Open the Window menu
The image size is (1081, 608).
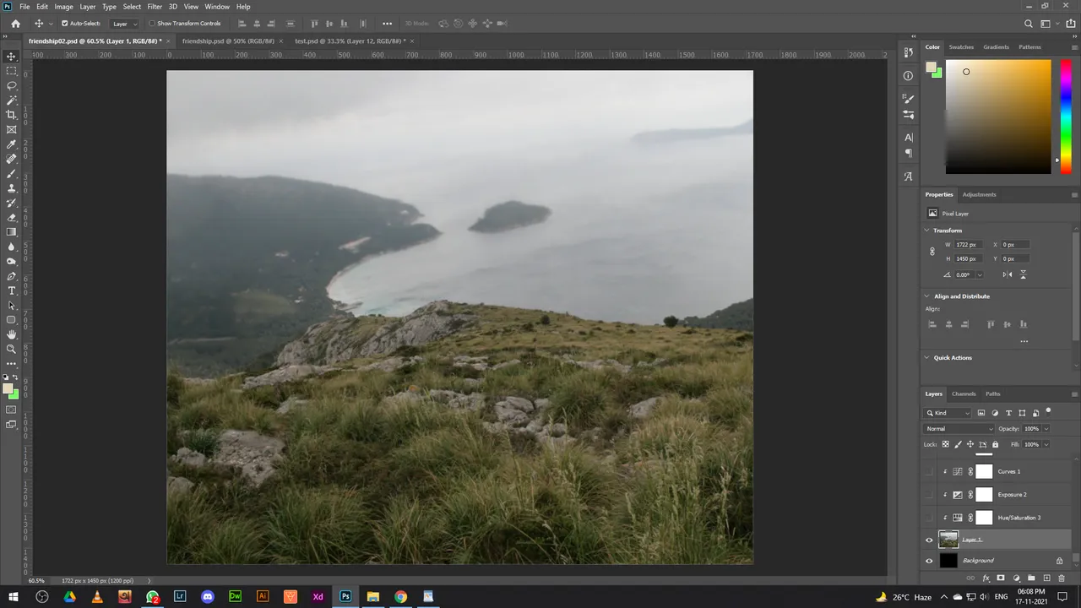click(x=217, y=6)
